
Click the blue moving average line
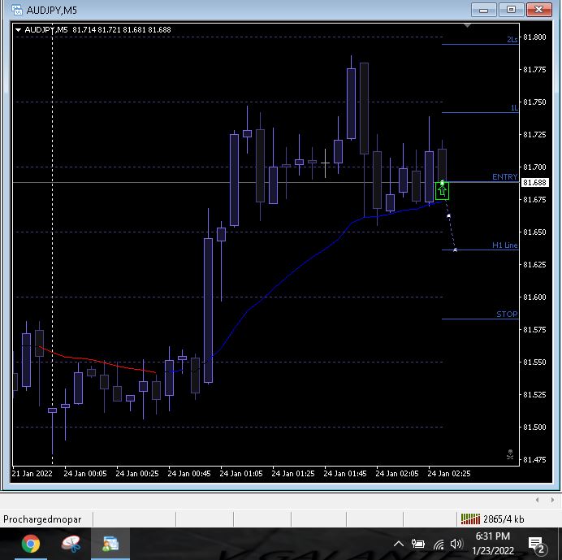[294, 271]
